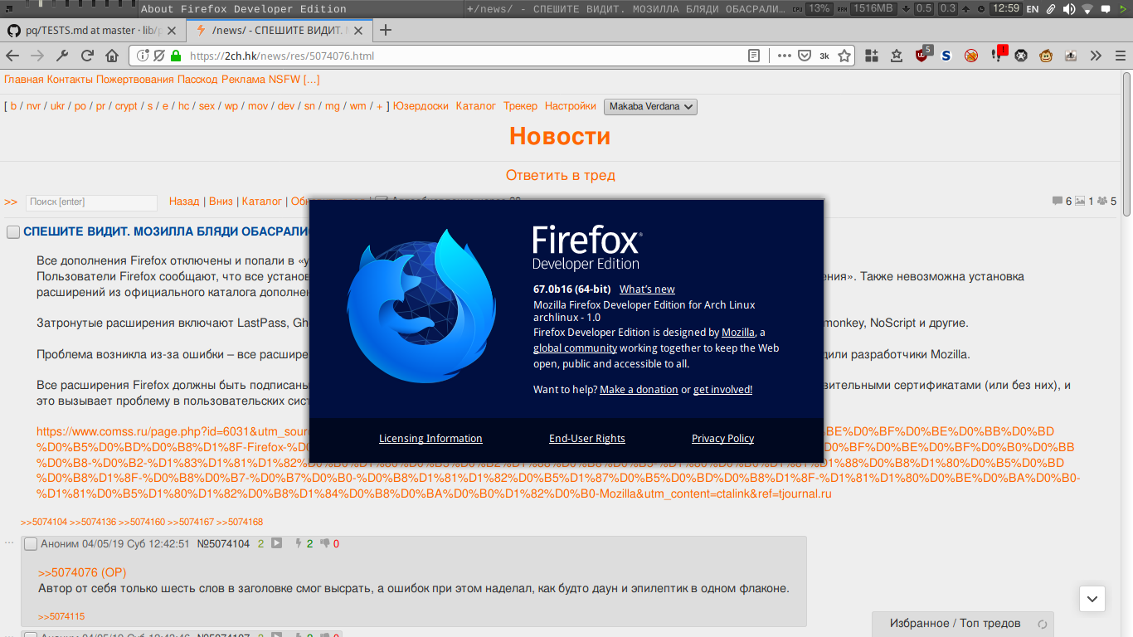Screen dimensions: 1133x637
Task: Play post 5074104 media triangle icon
Action: click(x=277, y=543)
